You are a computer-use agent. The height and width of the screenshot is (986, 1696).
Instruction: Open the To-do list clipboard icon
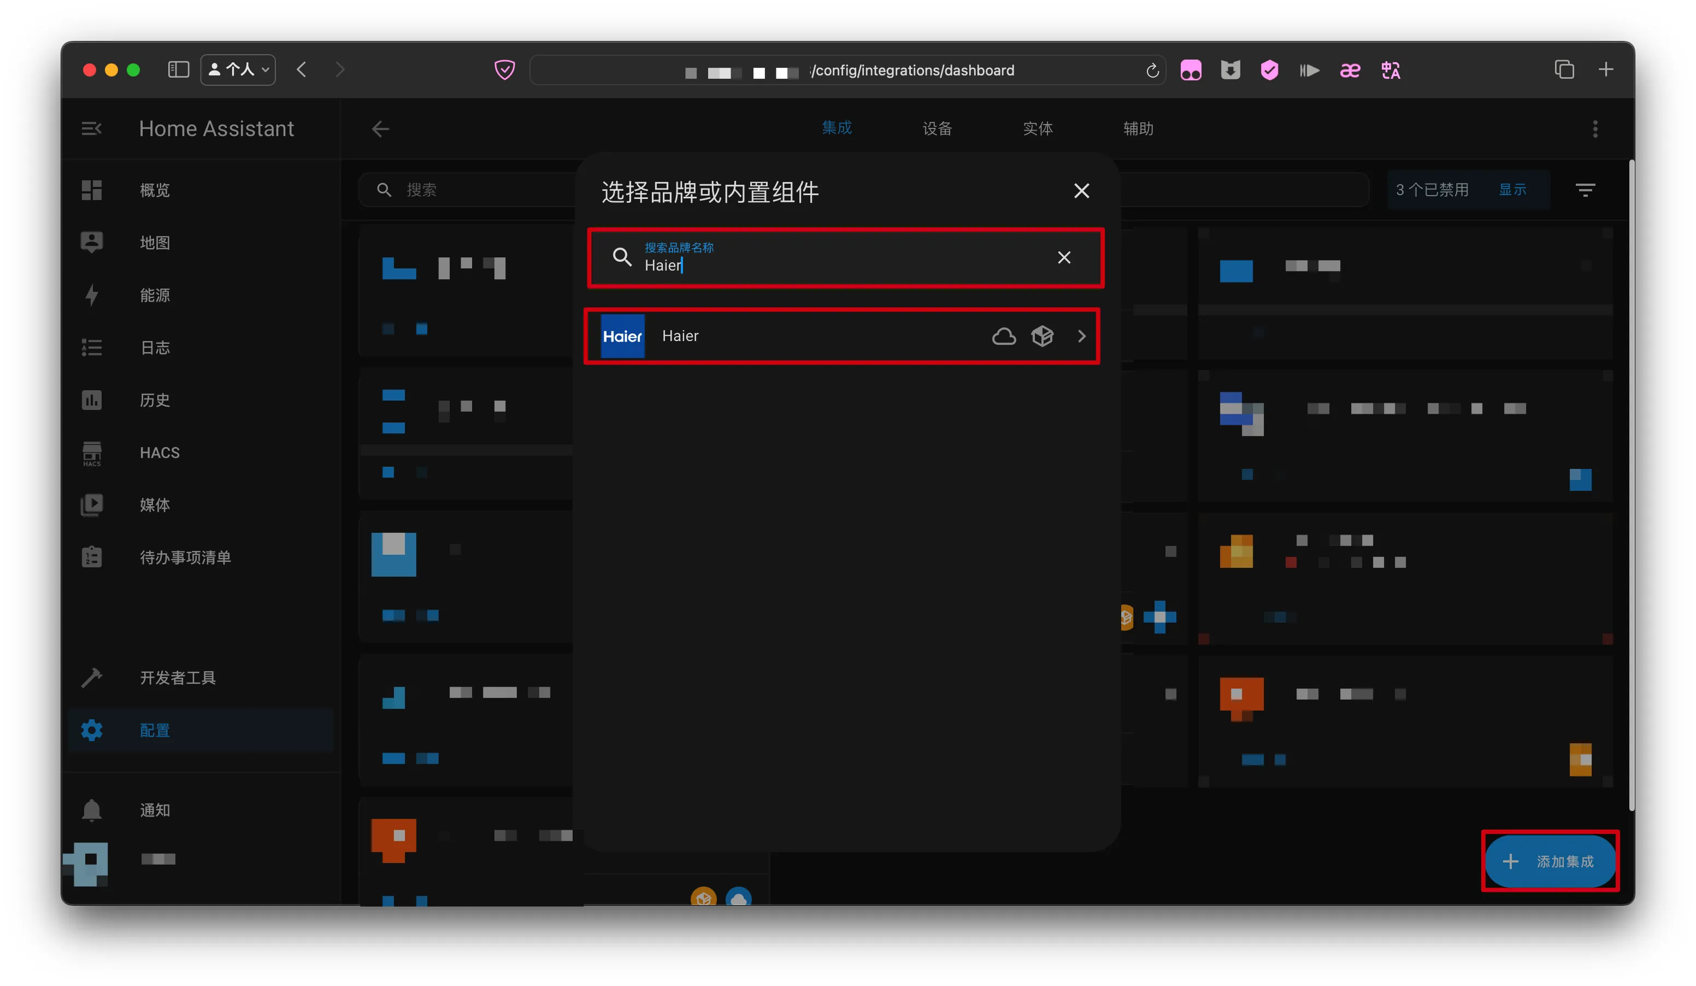click(92, 557)
